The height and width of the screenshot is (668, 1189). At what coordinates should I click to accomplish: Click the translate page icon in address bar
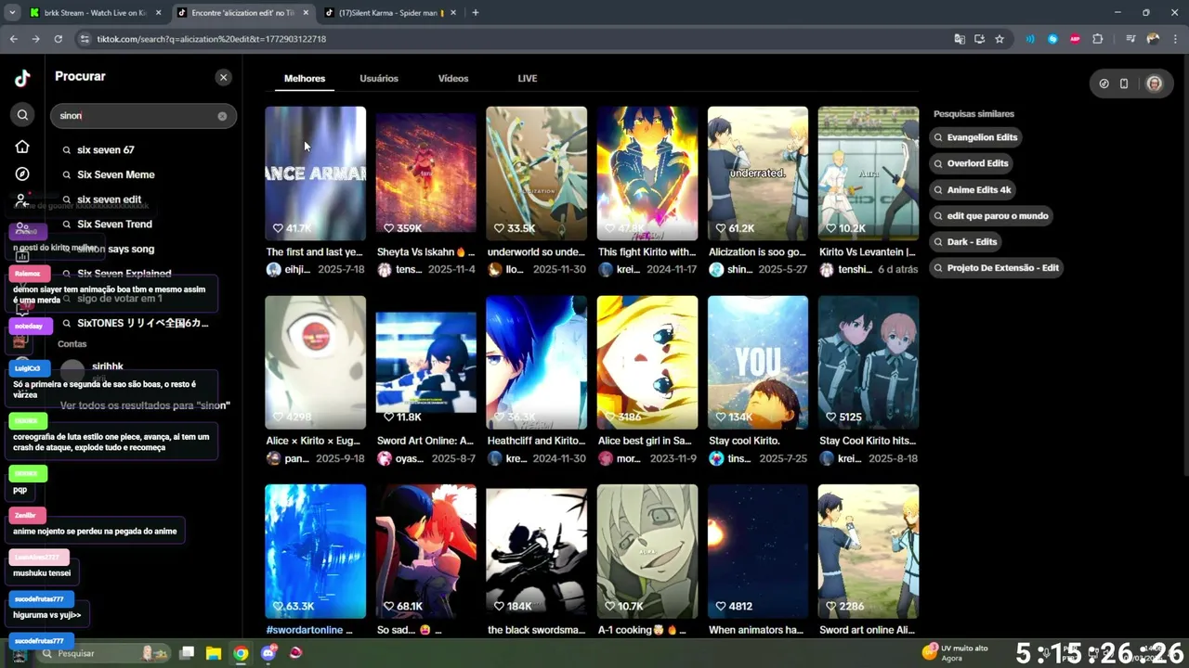[960, 39]
